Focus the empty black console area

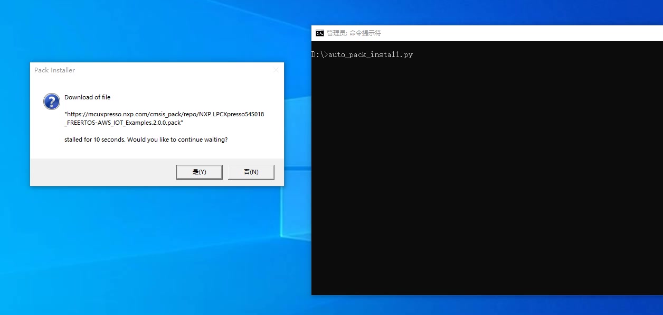point(475,185)
